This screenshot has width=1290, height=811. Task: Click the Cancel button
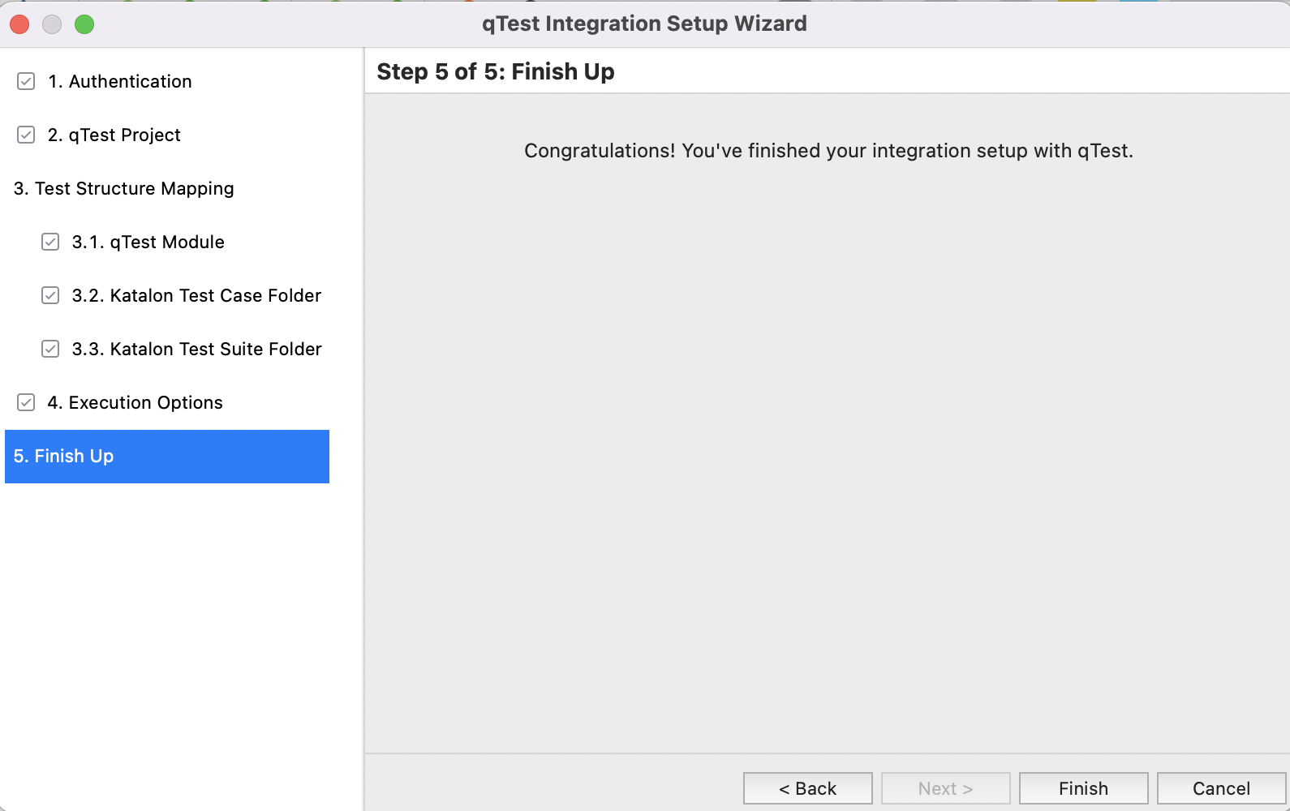pyautogui.click(x=1220, y=787)
